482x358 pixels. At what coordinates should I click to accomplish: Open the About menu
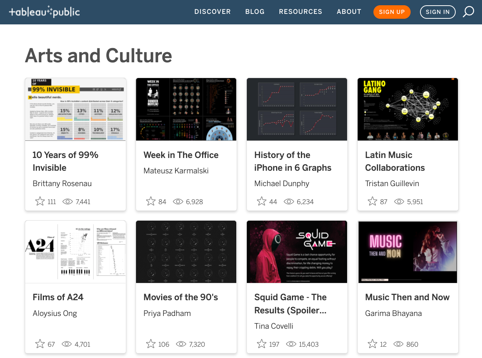349,12
